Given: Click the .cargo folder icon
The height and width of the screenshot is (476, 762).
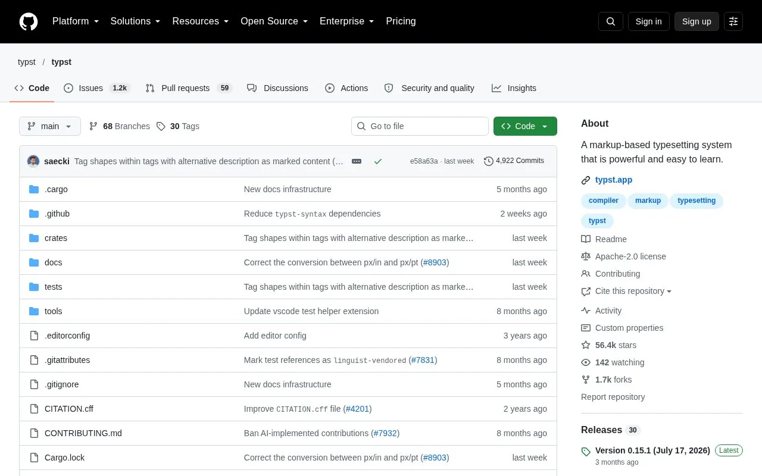Looking at the screenshot, I should click(x=34, y=189).
